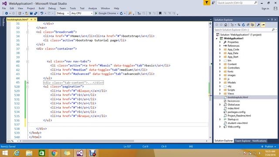Expand the Properties node
This screenshot has width=279, height=157.
220,42
